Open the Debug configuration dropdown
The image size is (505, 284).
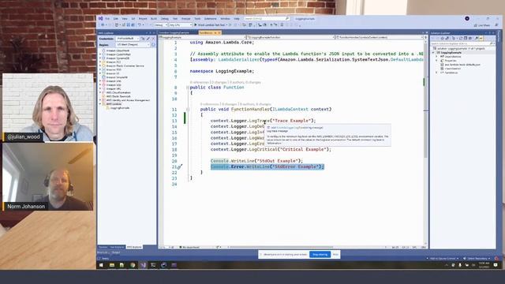(160, 24)
